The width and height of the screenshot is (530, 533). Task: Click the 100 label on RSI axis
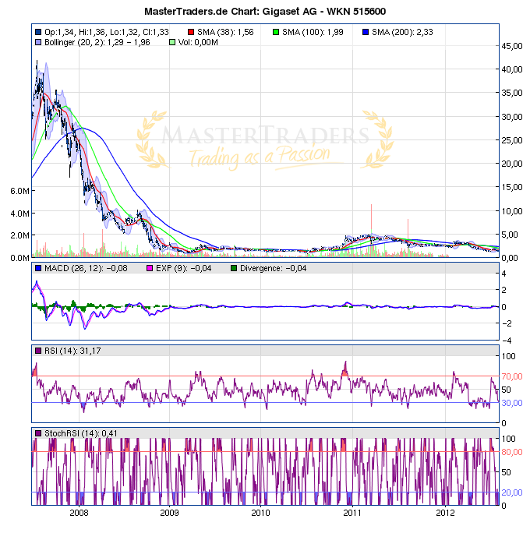509,356
